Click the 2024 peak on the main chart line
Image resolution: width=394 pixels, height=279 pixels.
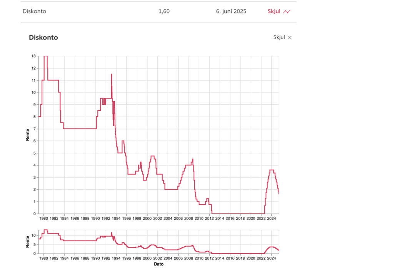click(271, 170)
